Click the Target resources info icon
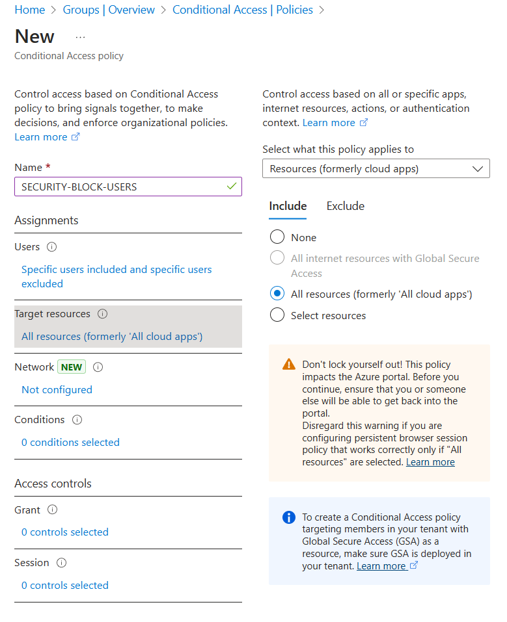Screen dimensions: 507x622 [103, 314]
